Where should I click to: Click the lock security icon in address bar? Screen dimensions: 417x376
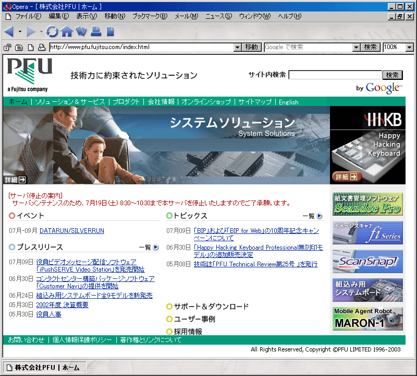(7, 48)
